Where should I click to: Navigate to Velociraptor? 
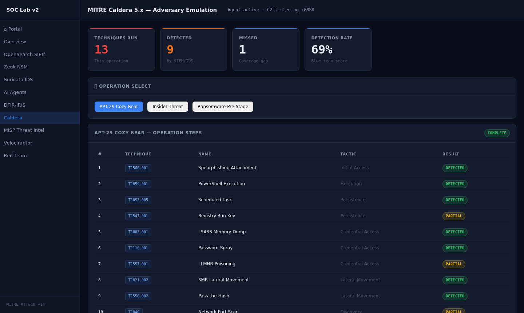pyautogui.click(x=40, y=143)
